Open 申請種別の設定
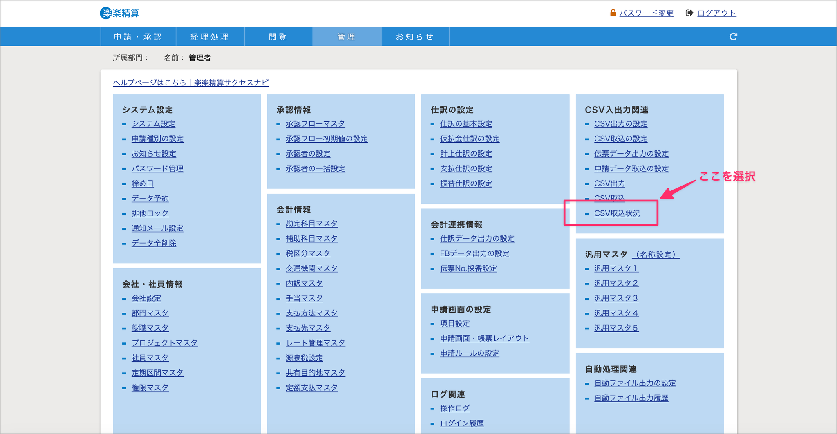Screen dimensions: 837x434 tap(157, 139)
